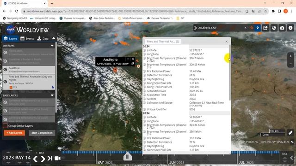Image resolution: width=296 pixels, height=166 pixels.
Task: Collapse the sidebar with the up arrow
Action: click(x=54, y=38)
